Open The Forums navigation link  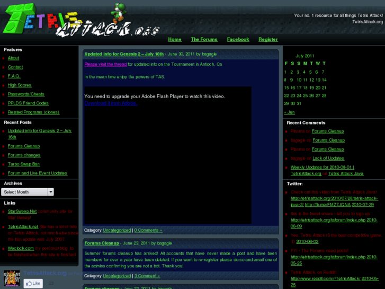pos(204,39)
